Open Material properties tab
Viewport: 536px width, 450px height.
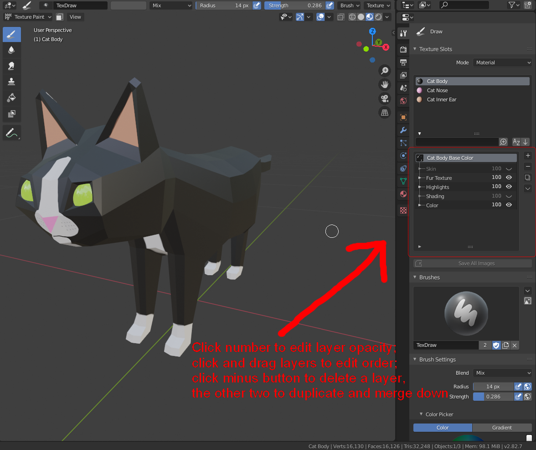pos(403,194)
